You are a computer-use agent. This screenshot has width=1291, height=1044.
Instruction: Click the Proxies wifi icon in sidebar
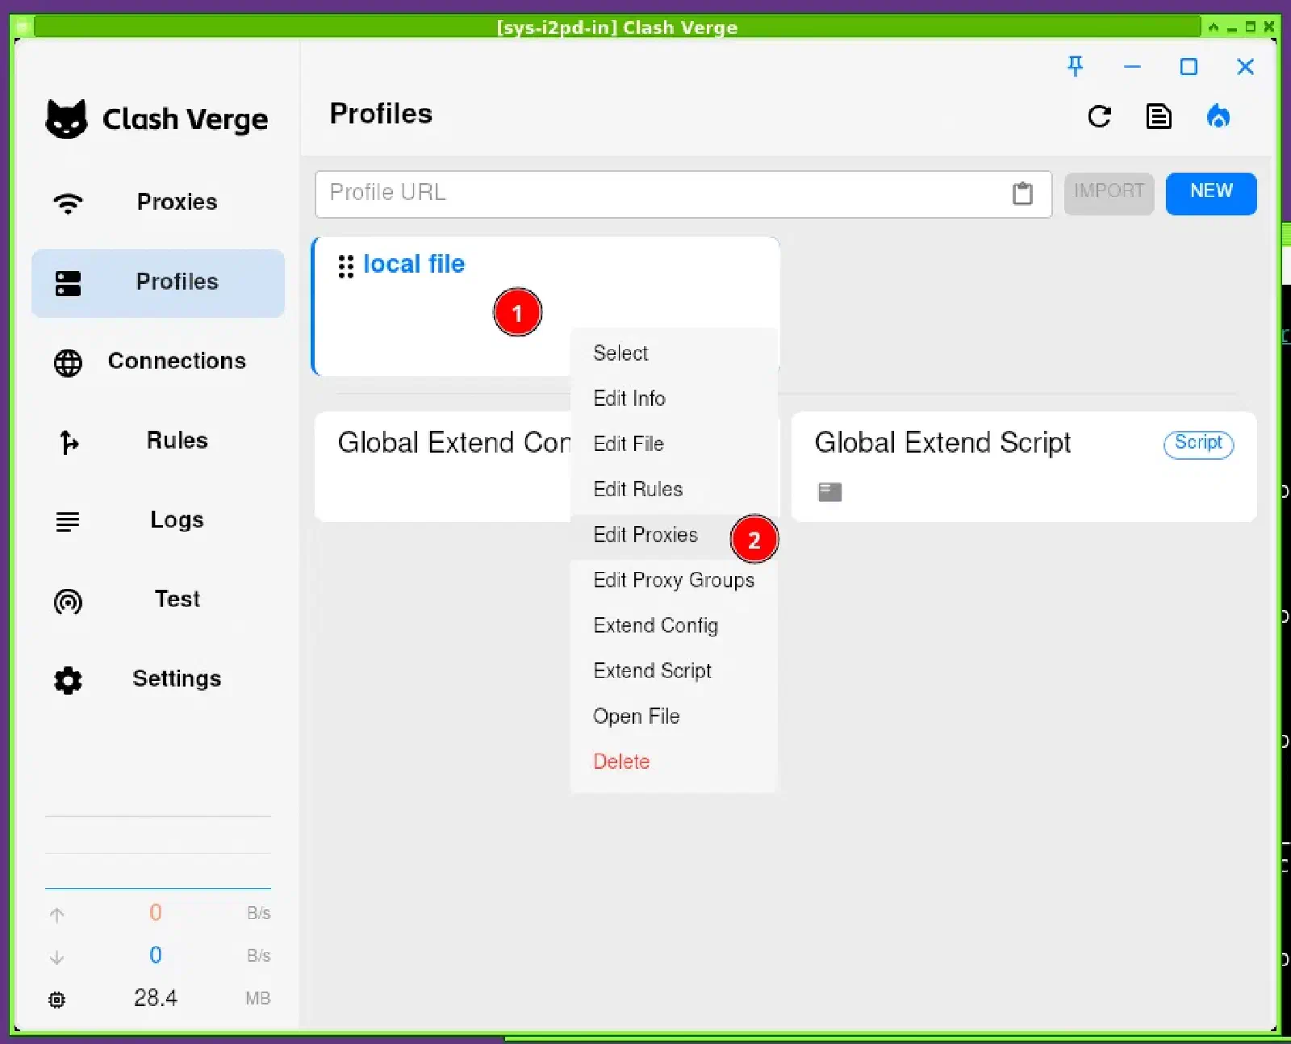pyautogui.click(x=68, y=203)
